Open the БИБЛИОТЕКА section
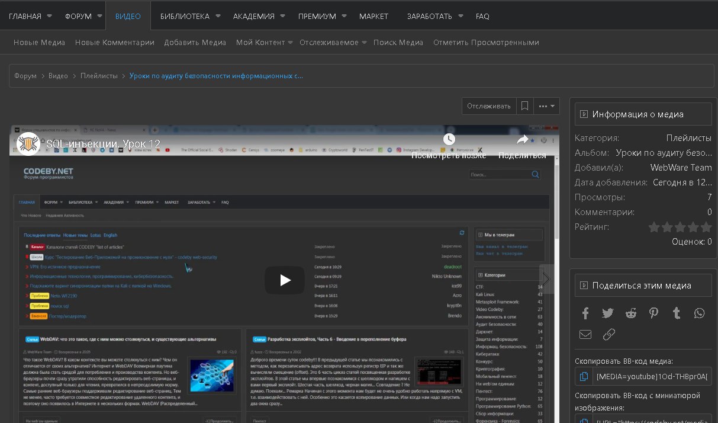Viewport: 718px width, 423px height. [x=185, y=16]
